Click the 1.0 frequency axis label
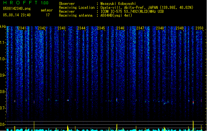 (x=3, y=59)
